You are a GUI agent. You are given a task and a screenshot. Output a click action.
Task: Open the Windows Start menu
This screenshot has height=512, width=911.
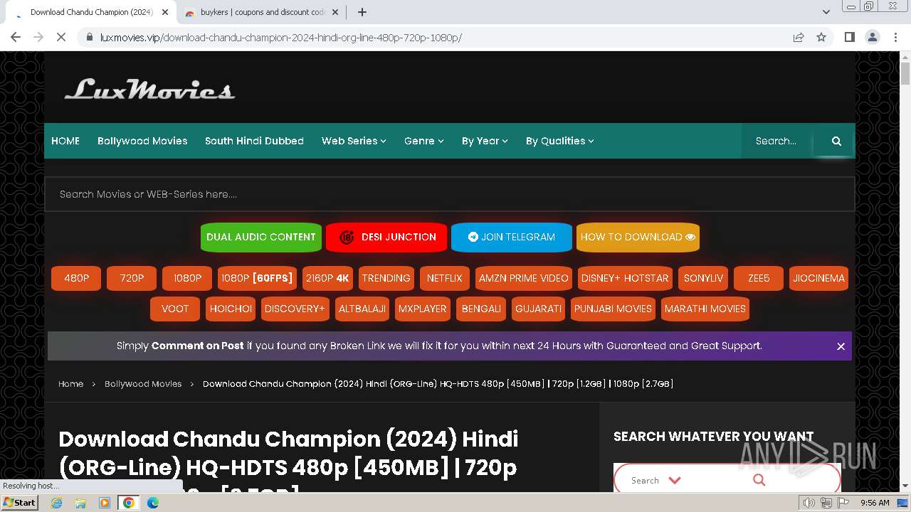(x=19, y=503)
